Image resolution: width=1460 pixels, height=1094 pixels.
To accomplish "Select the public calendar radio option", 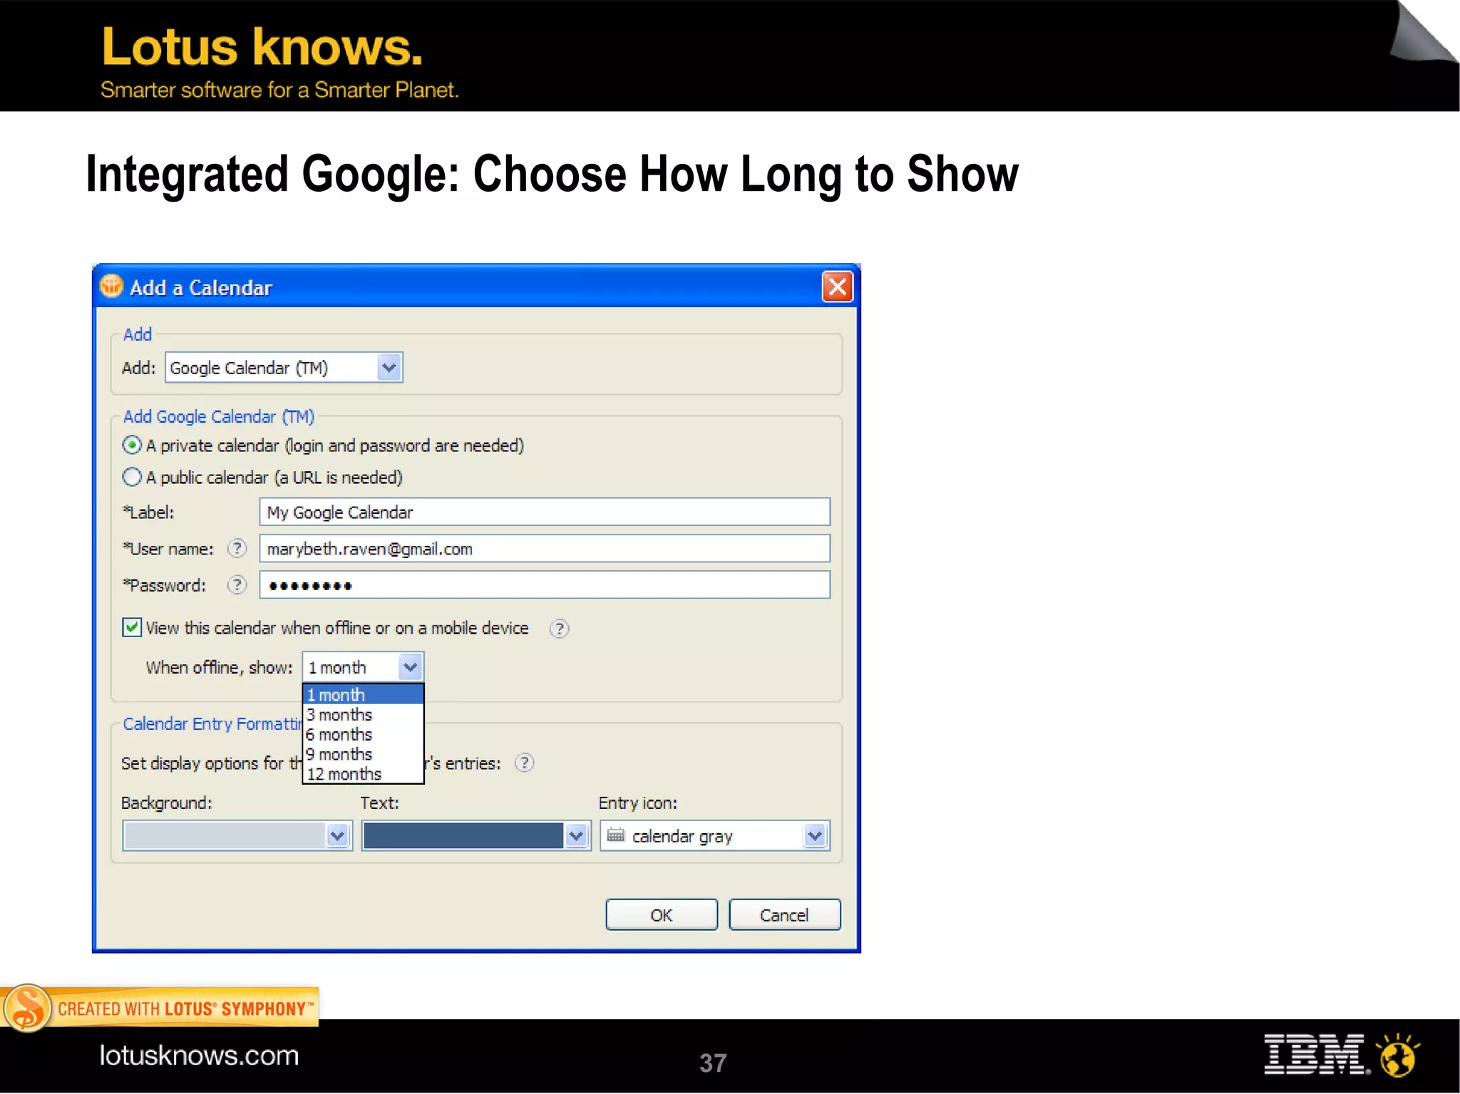I will pos(132,477).
